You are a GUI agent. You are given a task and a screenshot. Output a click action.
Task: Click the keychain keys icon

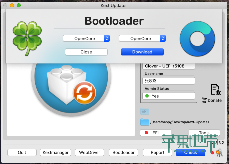(219, 153)
